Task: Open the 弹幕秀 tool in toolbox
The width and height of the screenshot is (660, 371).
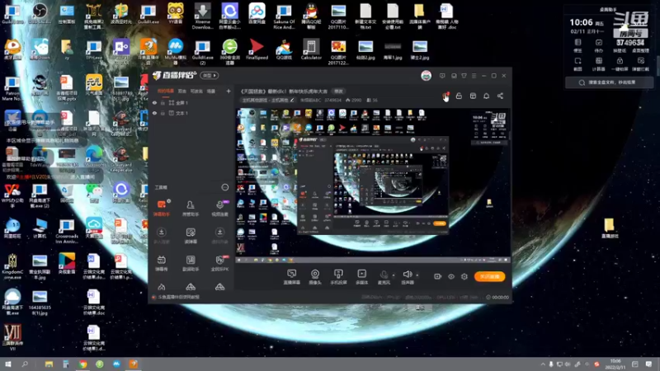Action: [161, 263]
